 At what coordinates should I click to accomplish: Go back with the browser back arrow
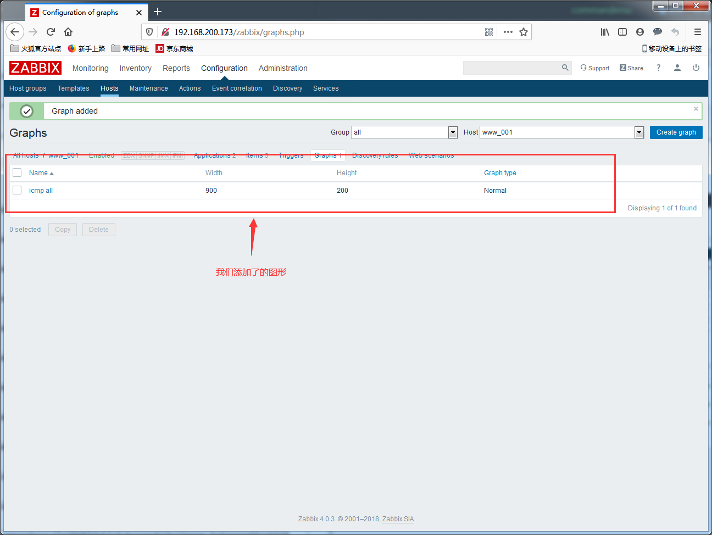(x=15, y=32)
